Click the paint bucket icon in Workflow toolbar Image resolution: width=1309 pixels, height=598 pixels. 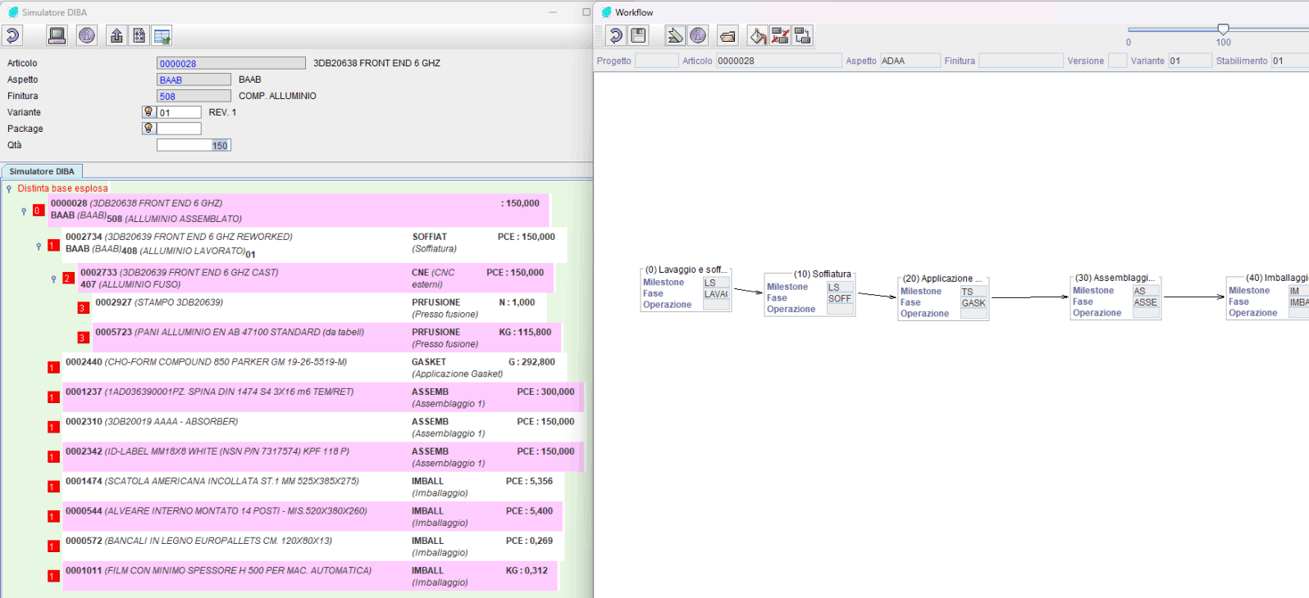tap(758, 35)
